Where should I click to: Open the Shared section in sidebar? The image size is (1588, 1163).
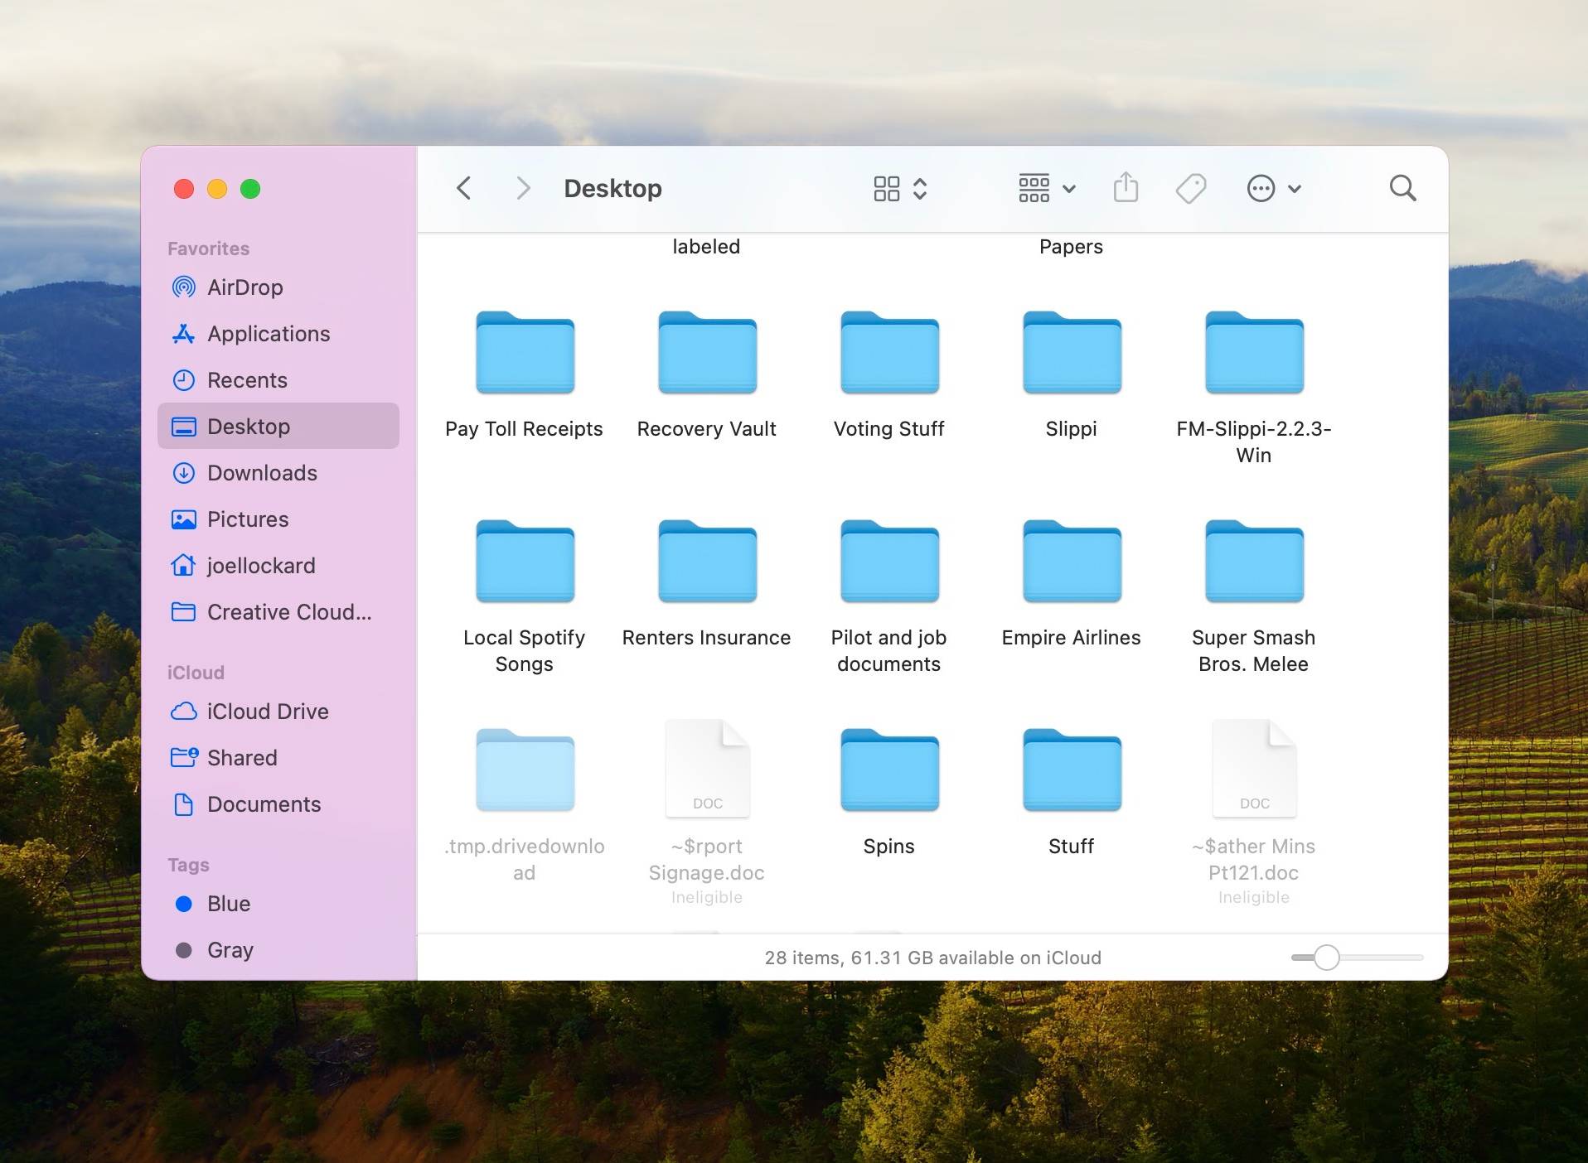(x=241, y=758)
